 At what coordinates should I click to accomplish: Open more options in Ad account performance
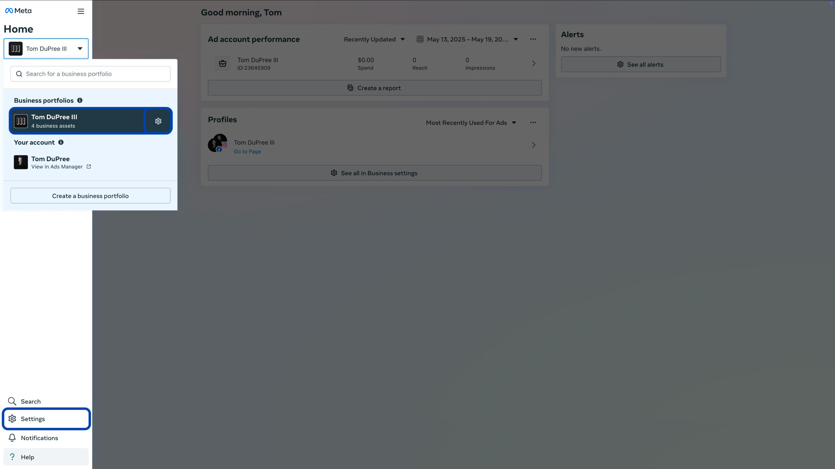[533, 39]
